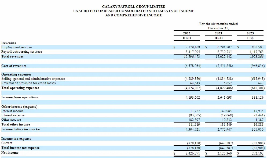This screenshot has height=158, width=267.
Task: Click the Net income value 3,426,571
Action: coord(193,153)
